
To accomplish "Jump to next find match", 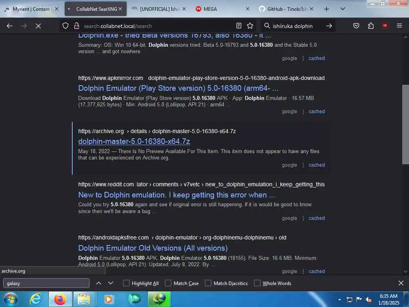I will point(111,283).
